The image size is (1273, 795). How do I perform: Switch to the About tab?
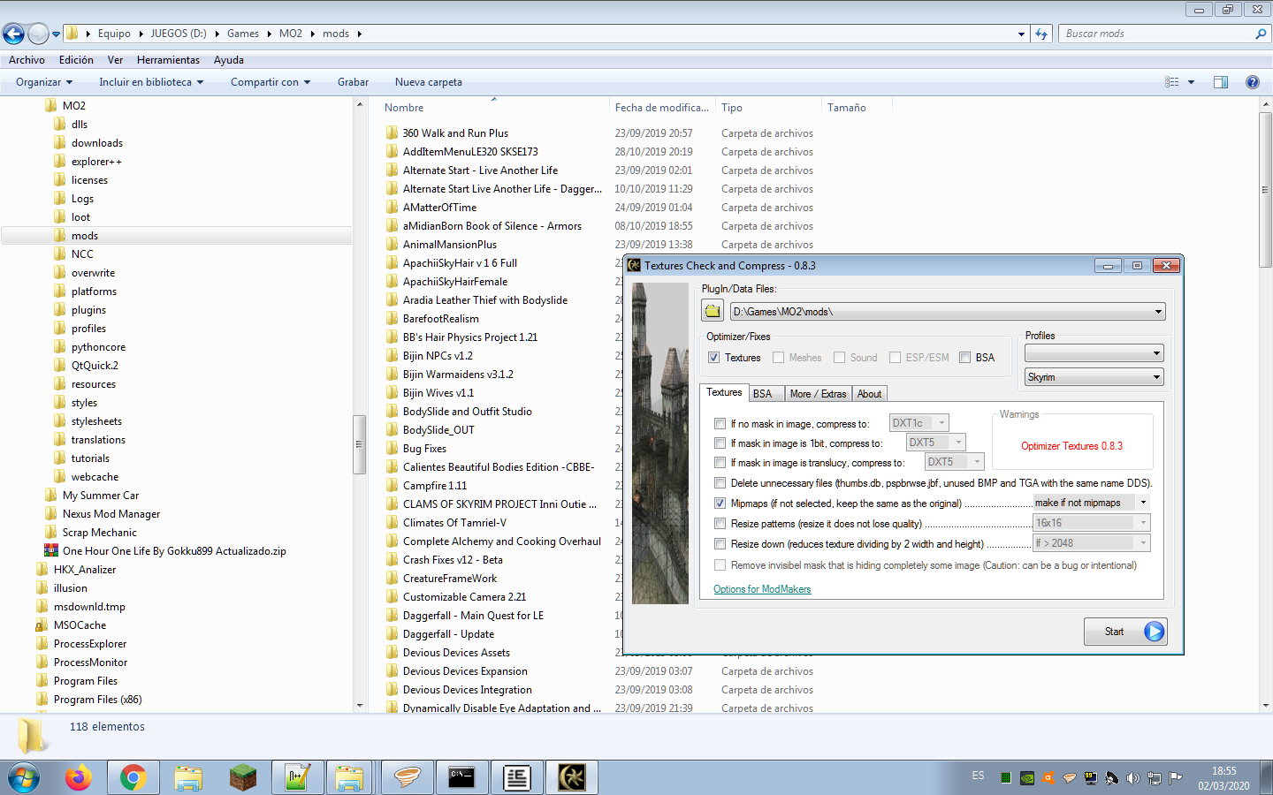pos(869,394)
